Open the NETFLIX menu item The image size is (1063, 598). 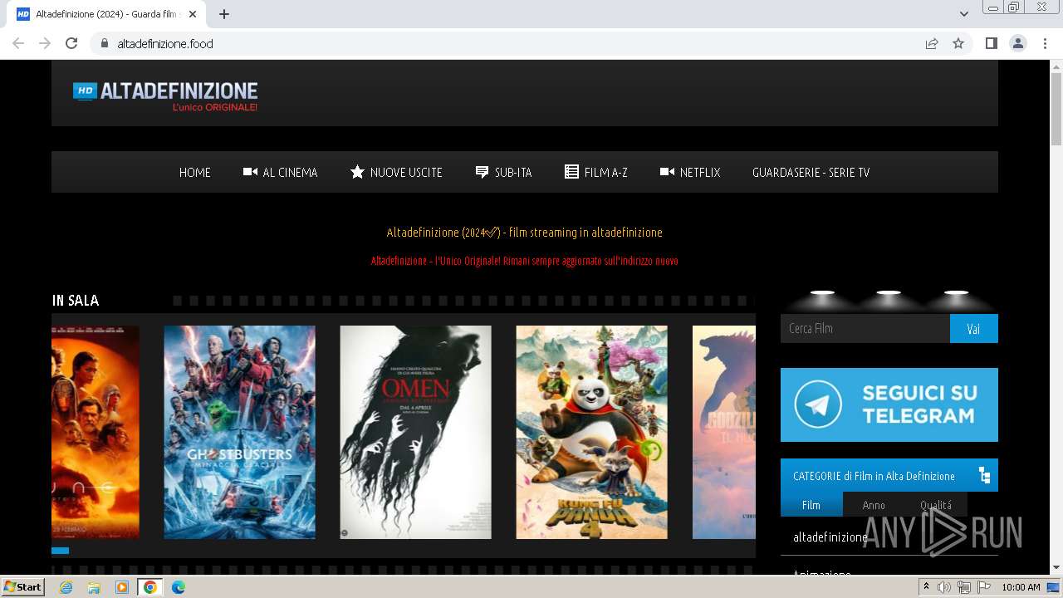[689, 173]
